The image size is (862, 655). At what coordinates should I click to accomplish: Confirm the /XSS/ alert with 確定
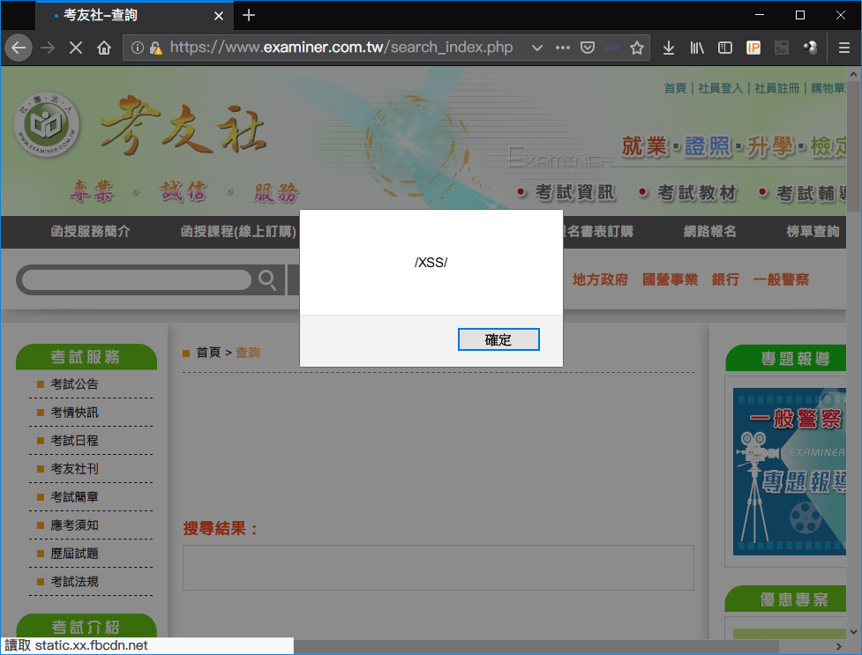click(498, 339)
